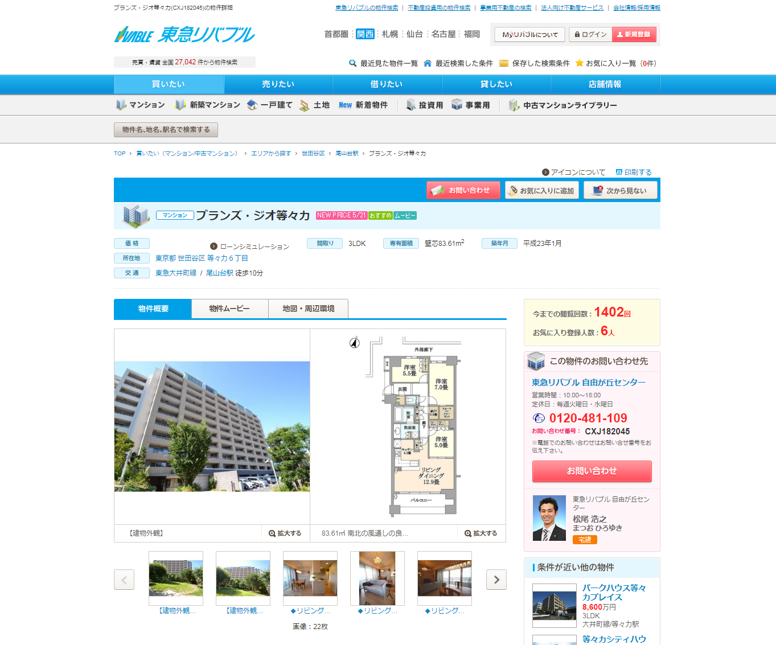Viewport: 776px width, 645px height.
Task: Open MYリバブルについて
Action: (x=530, y=35)
